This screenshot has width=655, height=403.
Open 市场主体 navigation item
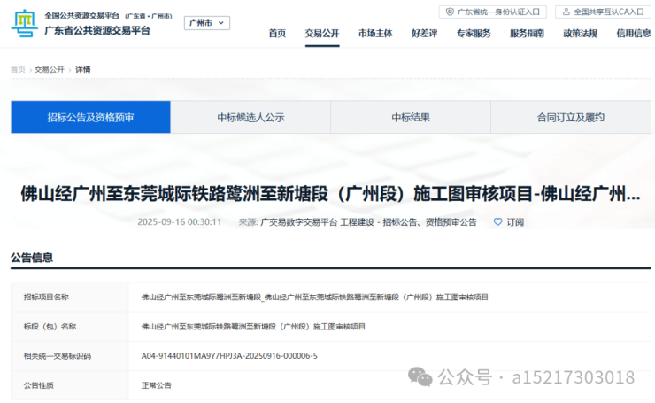pos(375,34)
